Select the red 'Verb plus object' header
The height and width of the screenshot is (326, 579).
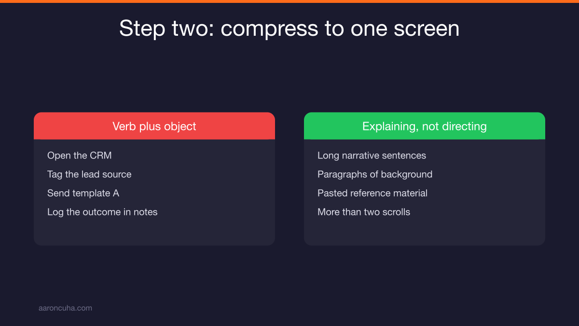154,126
